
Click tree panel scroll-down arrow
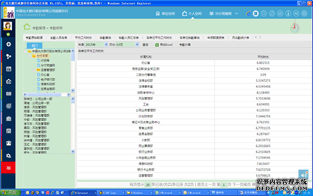[73, 90]
